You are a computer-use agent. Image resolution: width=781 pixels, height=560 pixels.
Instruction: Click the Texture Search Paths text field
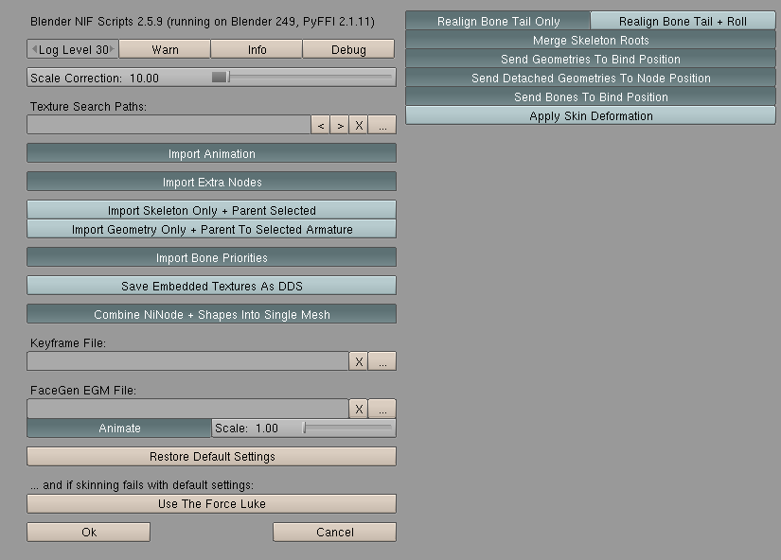[x=169, y=125]
